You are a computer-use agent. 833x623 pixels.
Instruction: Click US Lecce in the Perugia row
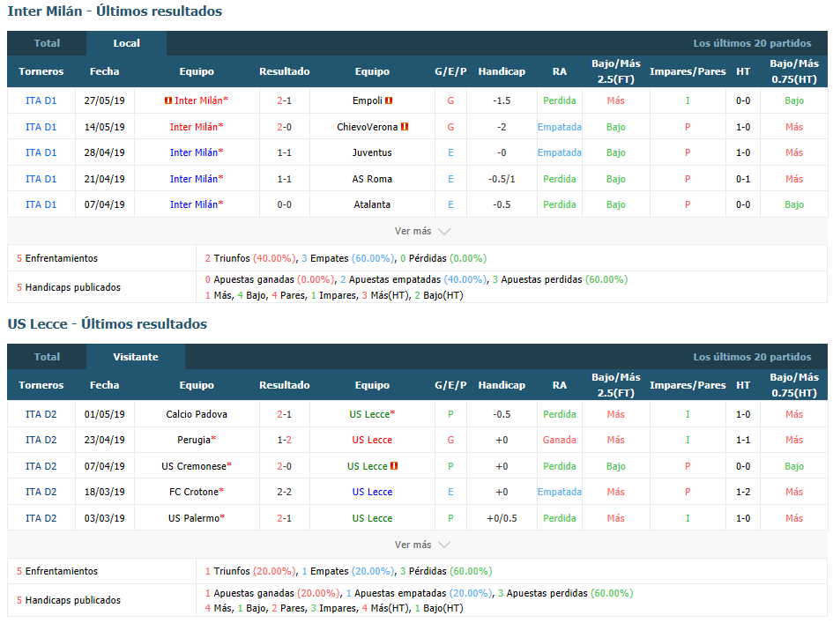pyautogui.click(x=372, y=440)
